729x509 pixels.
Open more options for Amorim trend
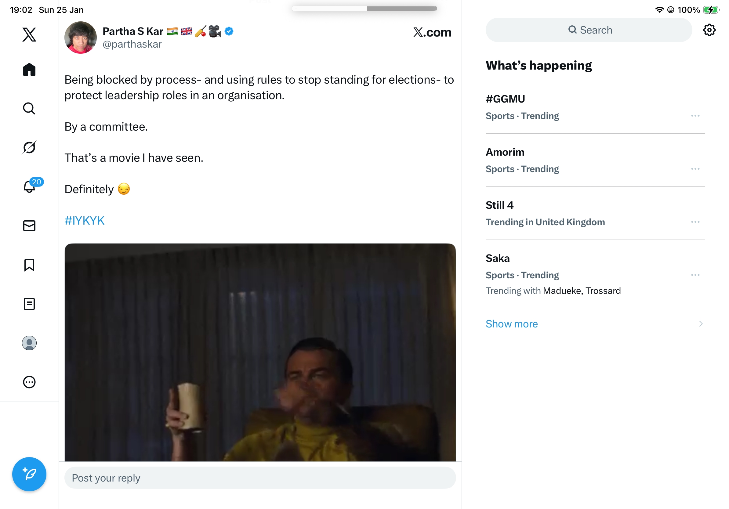click(x=695, y=169)
